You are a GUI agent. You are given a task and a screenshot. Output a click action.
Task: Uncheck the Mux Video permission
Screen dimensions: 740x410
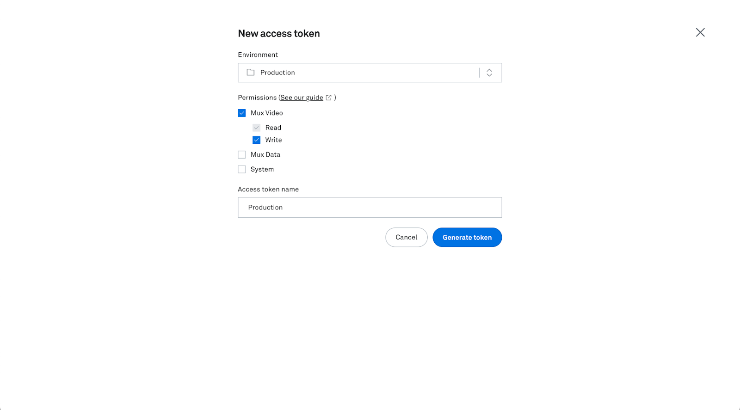[242, 113]
